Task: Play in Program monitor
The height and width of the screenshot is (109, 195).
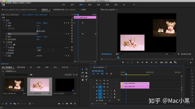Action: coord(147,62)
